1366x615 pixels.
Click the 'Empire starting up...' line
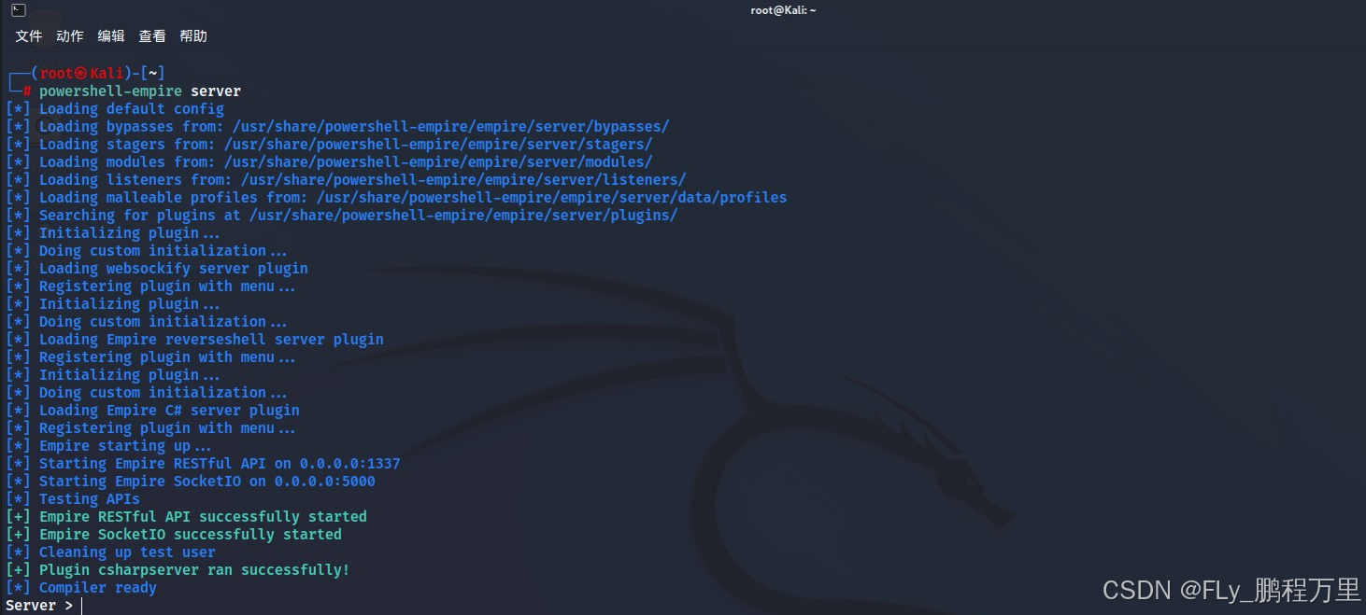[109, 446]
